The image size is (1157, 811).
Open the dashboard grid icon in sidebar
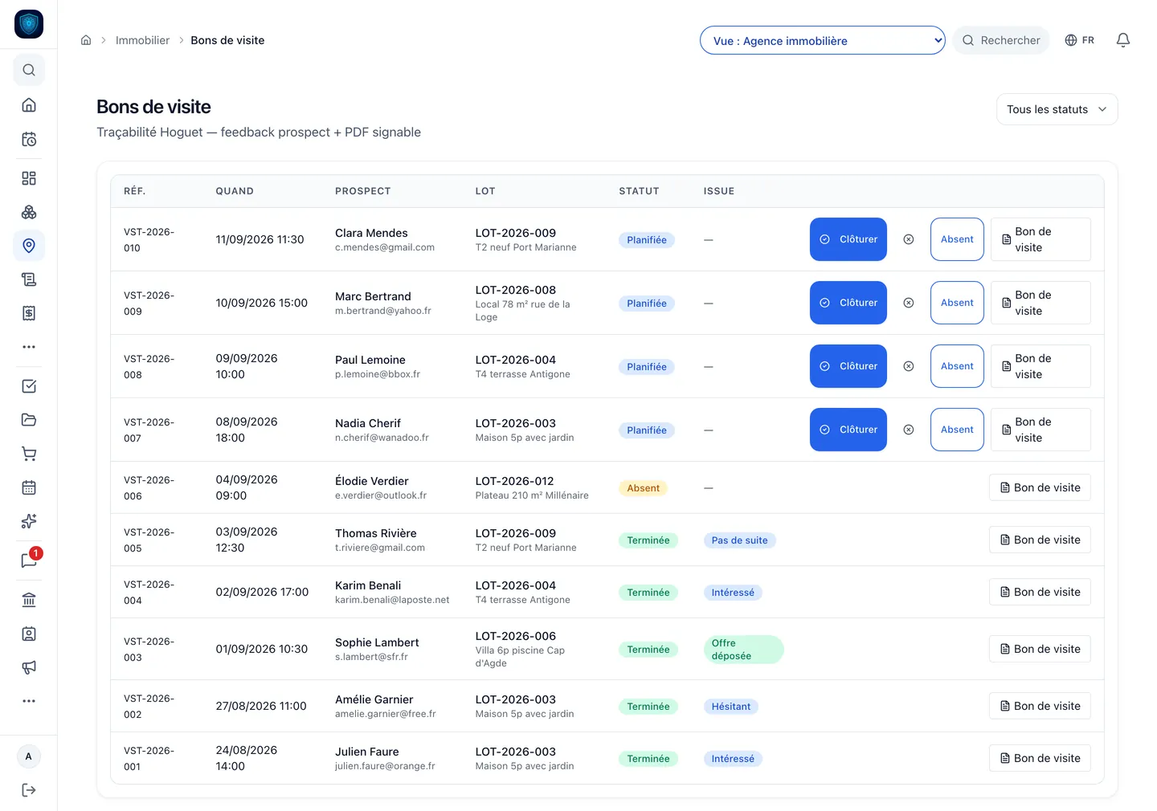pos(29,178)
